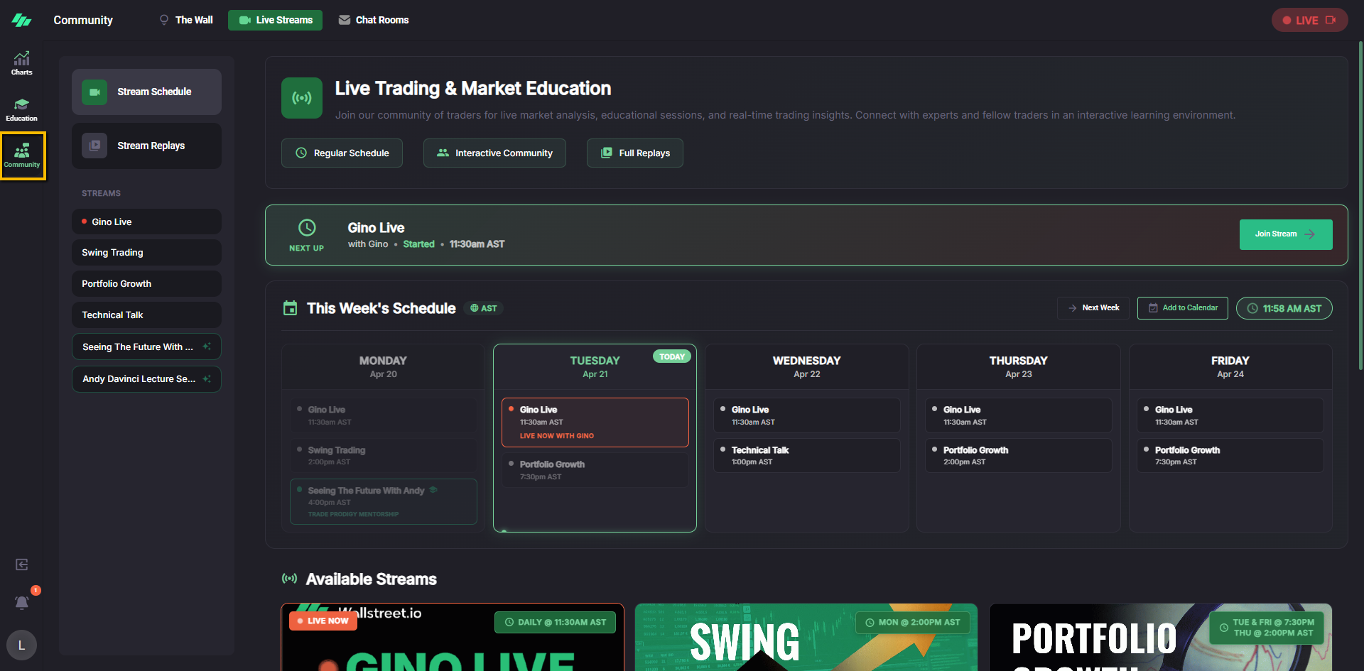Click the red LIVE indicator button
This screenshot has height=671, width=1364.
coord(1309,20)
